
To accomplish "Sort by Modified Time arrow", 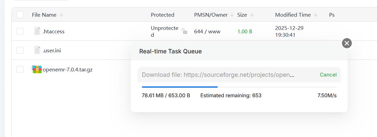I will [x=316, y=15].
